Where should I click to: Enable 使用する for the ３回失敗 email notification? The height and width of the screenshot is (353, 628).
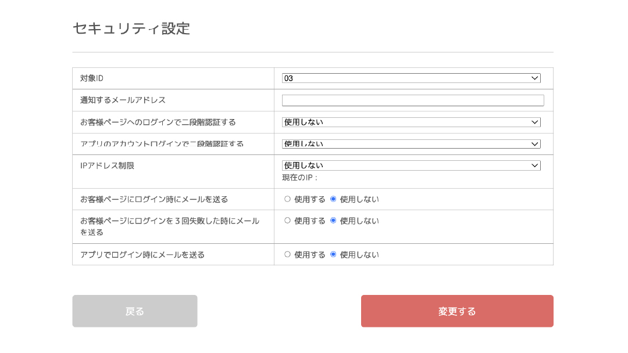click(287, 221)
